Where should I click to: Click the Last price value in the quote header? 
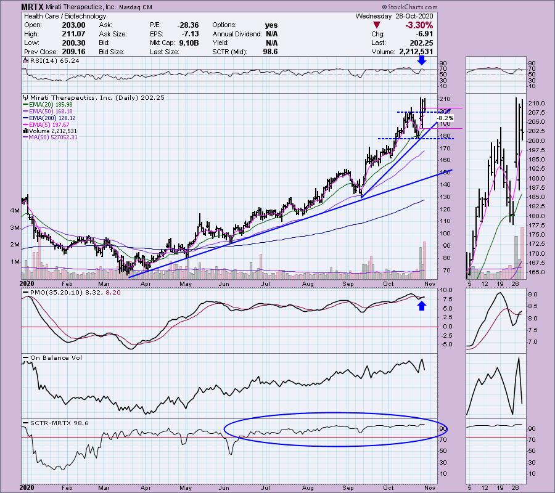421,43
